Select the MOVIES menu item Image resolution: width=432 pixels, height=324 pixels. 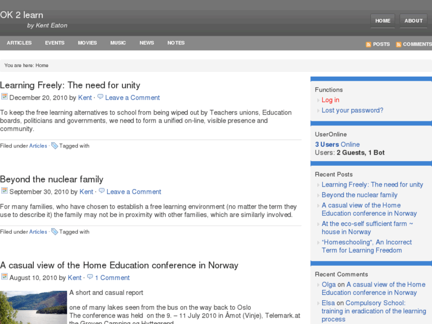tap(87, 43)
